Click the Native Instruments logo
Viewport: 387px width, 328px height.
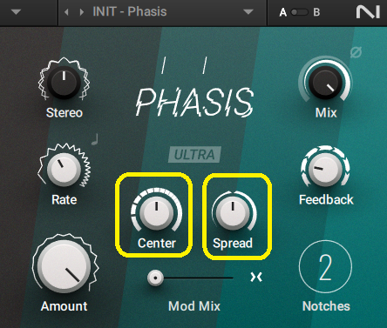[368, 12]
